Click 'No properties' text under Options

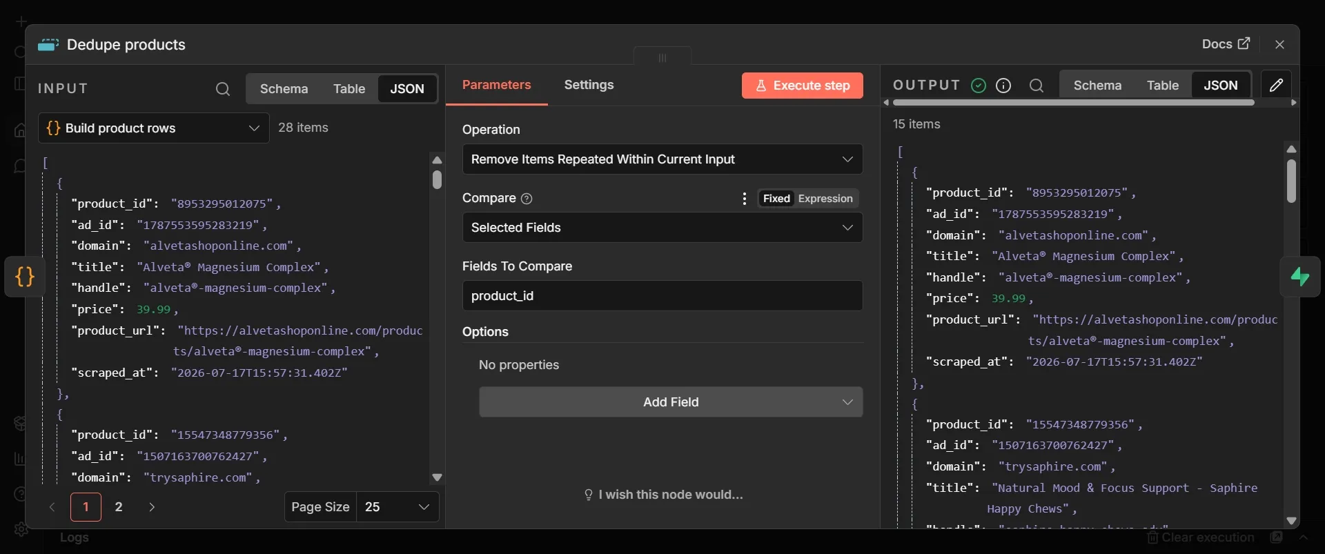519,365
